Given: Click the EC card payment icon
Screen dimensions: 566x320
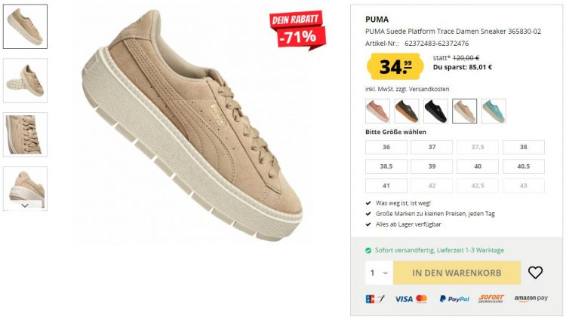Looking at the screenshot, I should pyautogui.click(x=375, y=299).
